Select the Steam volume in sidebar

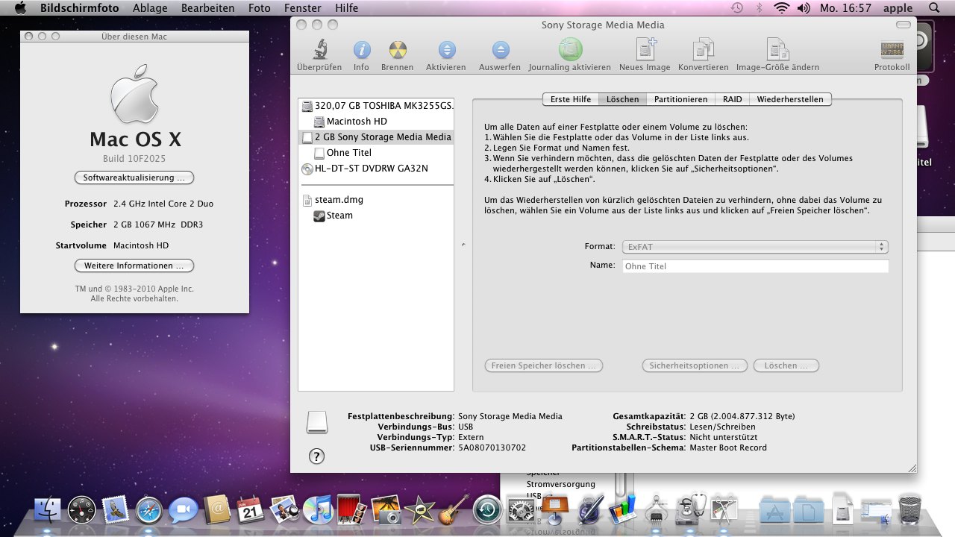coord(376,215)
